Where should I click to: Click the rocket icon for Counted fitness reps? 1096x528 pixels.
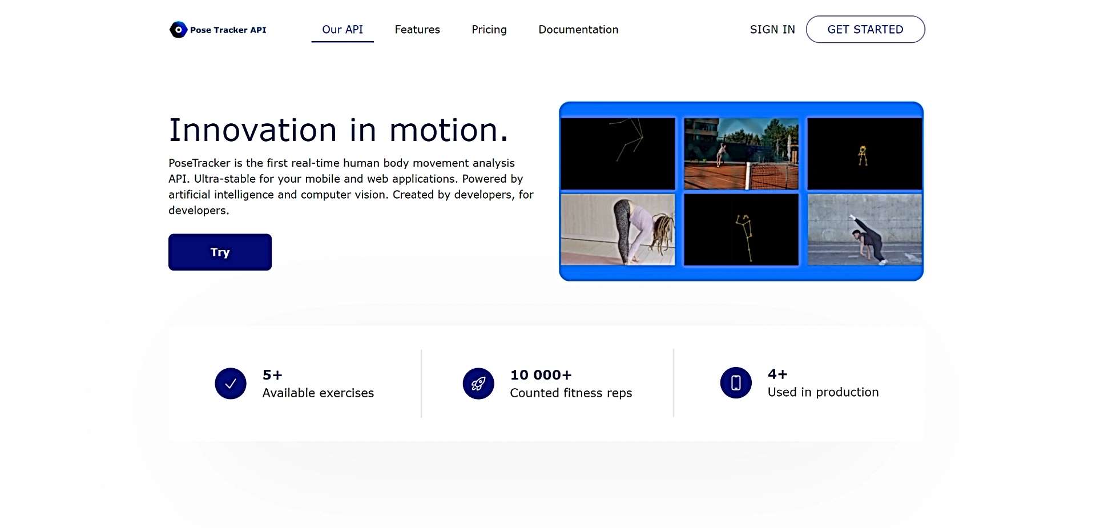click(x=478, y=383)
